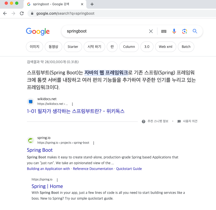Open the Spring Boot result title
Image resolution: width=216 pixels, height=210 pixels.
pos(40,150)
